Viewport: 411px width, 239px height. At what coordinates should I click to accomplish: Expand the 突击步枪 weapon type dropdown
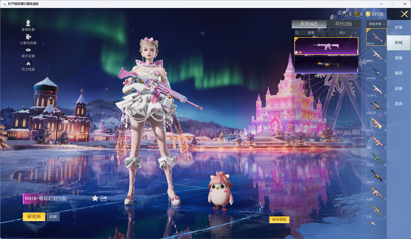377,24
